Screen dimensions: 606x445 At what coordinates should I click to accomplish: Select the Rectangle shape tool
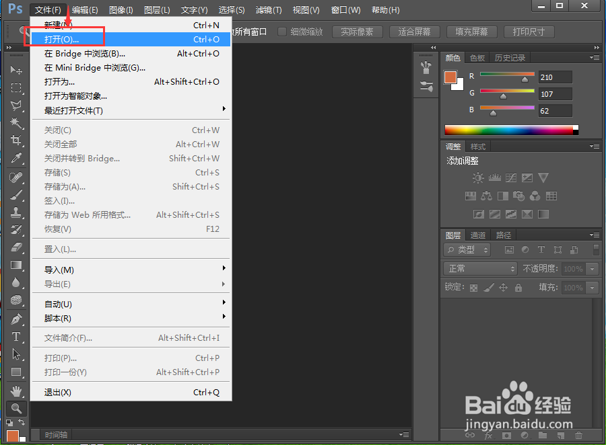point(16,372)
